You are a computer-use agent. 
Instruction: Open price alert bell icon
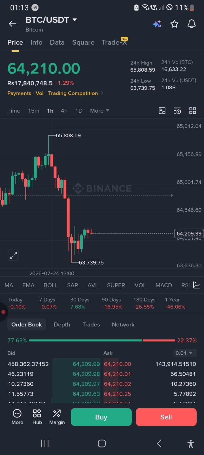point(192,24)
